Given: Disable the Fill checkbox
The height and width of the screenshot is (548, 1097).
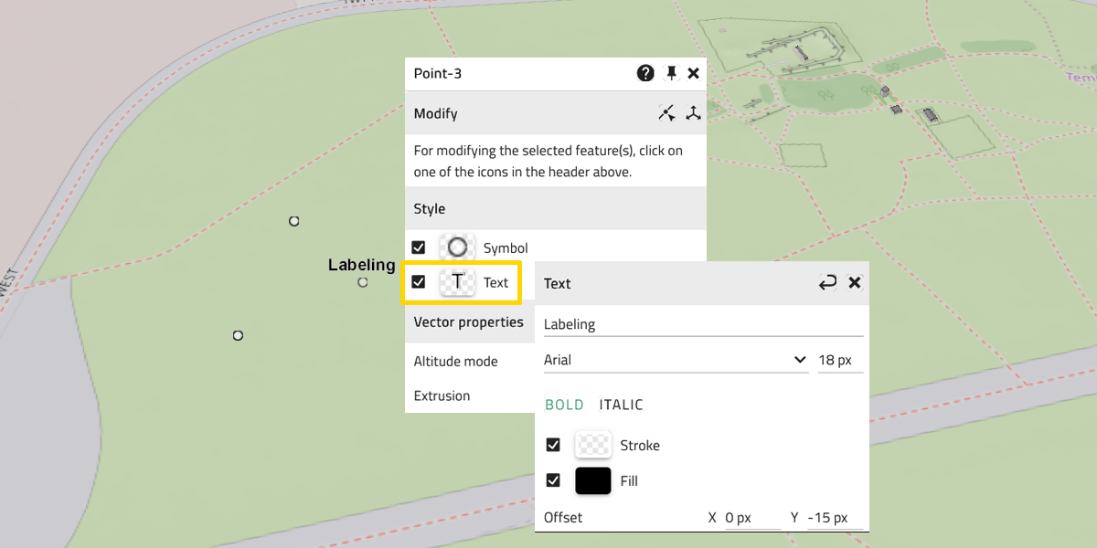Looking at the screenshot, I should (553, 480).
